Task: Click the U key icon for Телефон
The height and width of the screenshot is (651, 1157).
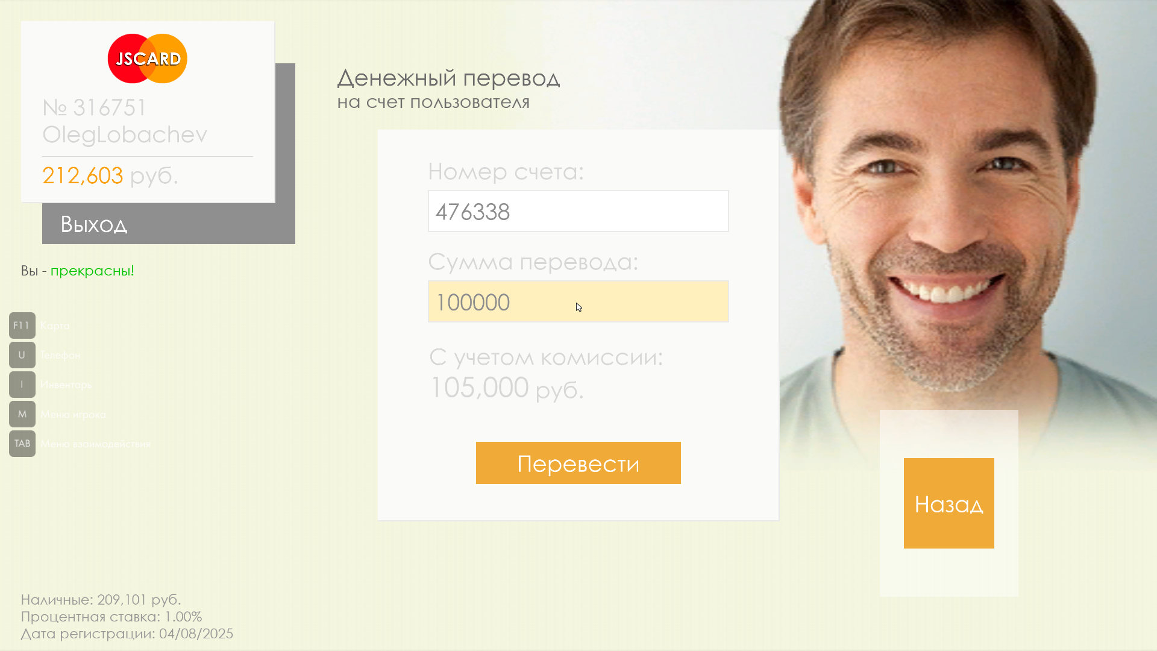Action: click(22, 355)
